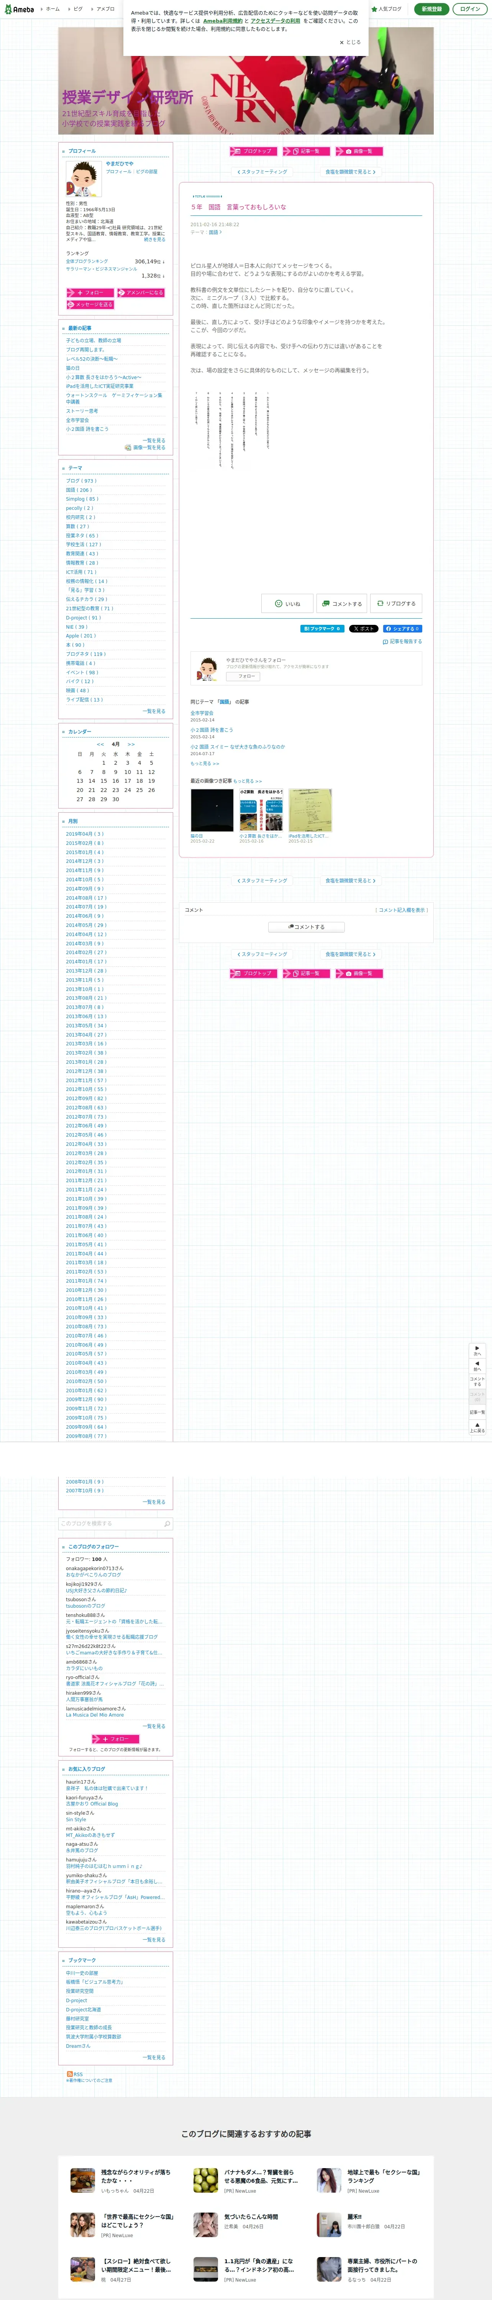Click the RSS feed icon

coord(70,2074)
